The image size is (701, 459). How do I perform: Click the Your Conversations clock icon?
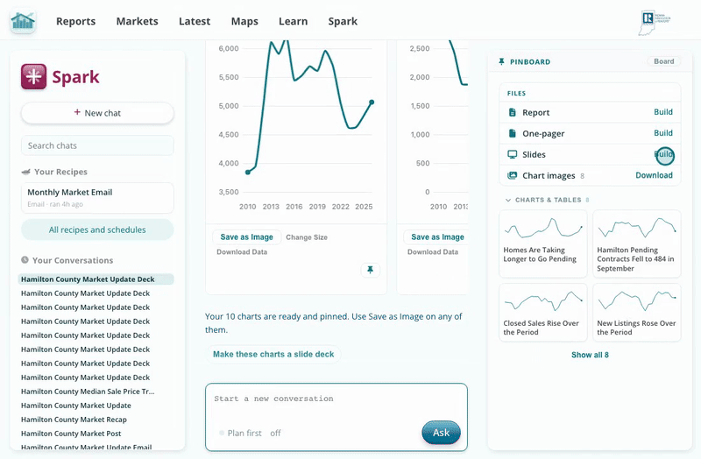pyautogui.click(x=25, y=259)
